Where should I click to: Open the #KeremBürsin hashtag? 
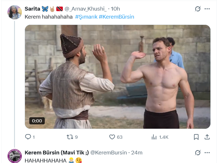[x=116, y=17]
